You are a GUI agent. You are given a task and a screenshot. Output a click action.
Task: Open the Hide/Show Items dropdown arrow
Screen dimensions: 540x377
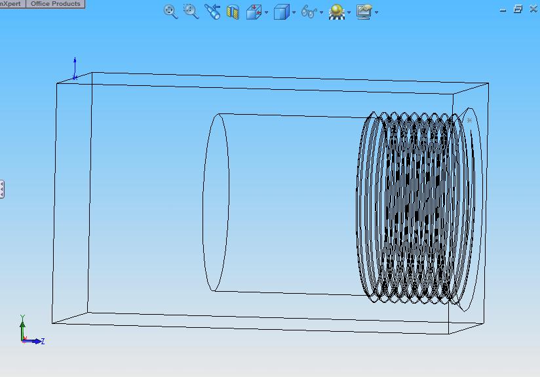coord(321,12)
